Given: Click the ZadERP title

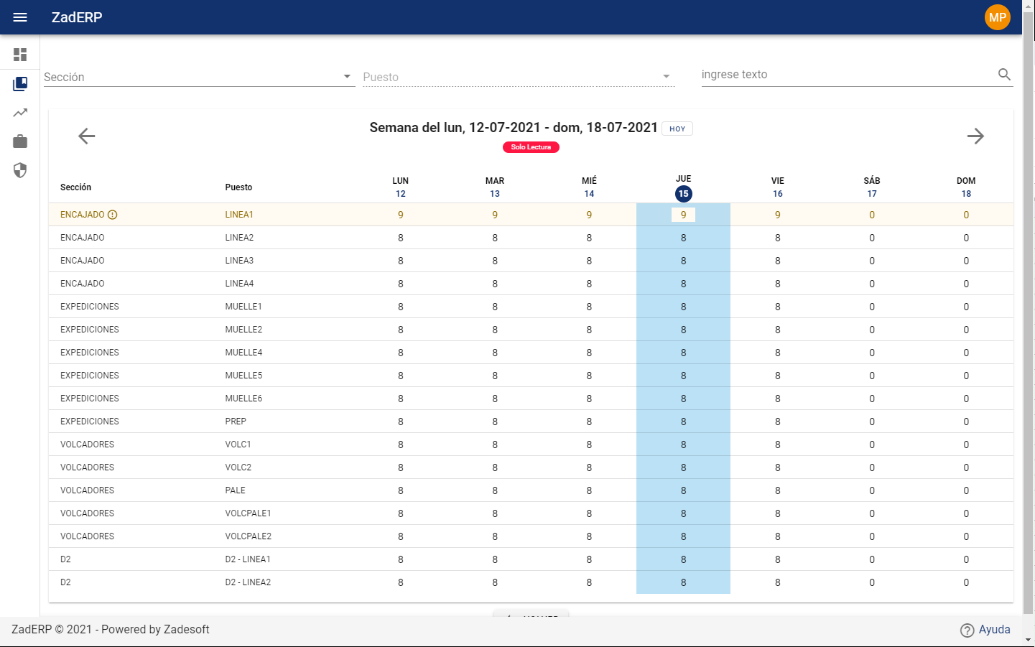Looking at the screenshot, I should pyautogui.click(x=77, y=17).
